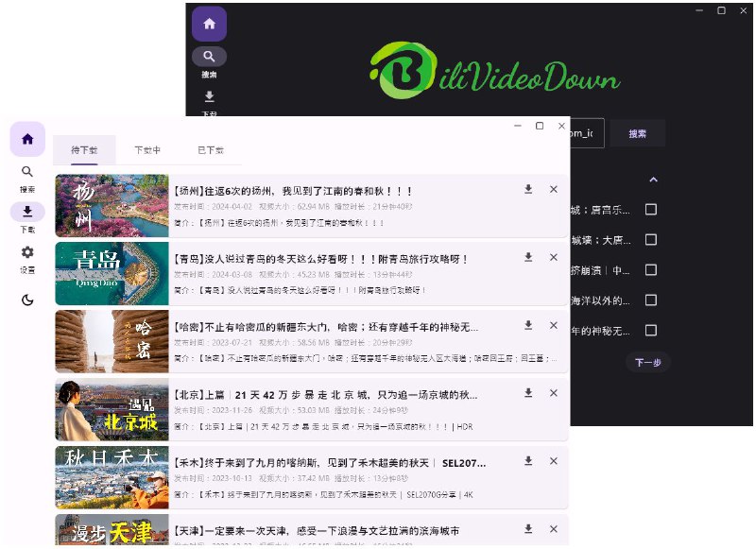756x549 pixels.
Task: Open the 下载 (Download) section in the sidebar
Action: click(26, 212)
